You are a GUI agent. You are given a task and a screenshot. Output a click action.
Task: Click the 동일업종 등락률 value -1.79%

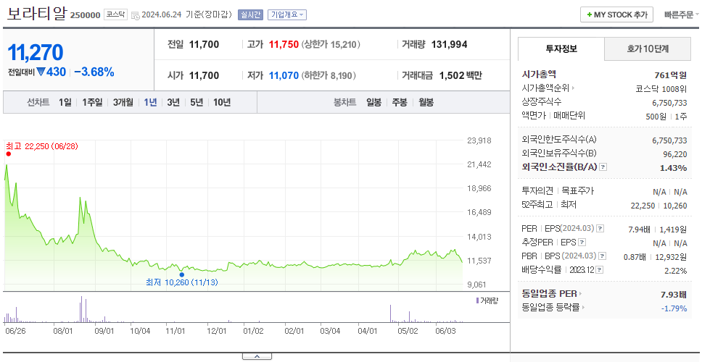coord(674,308)
